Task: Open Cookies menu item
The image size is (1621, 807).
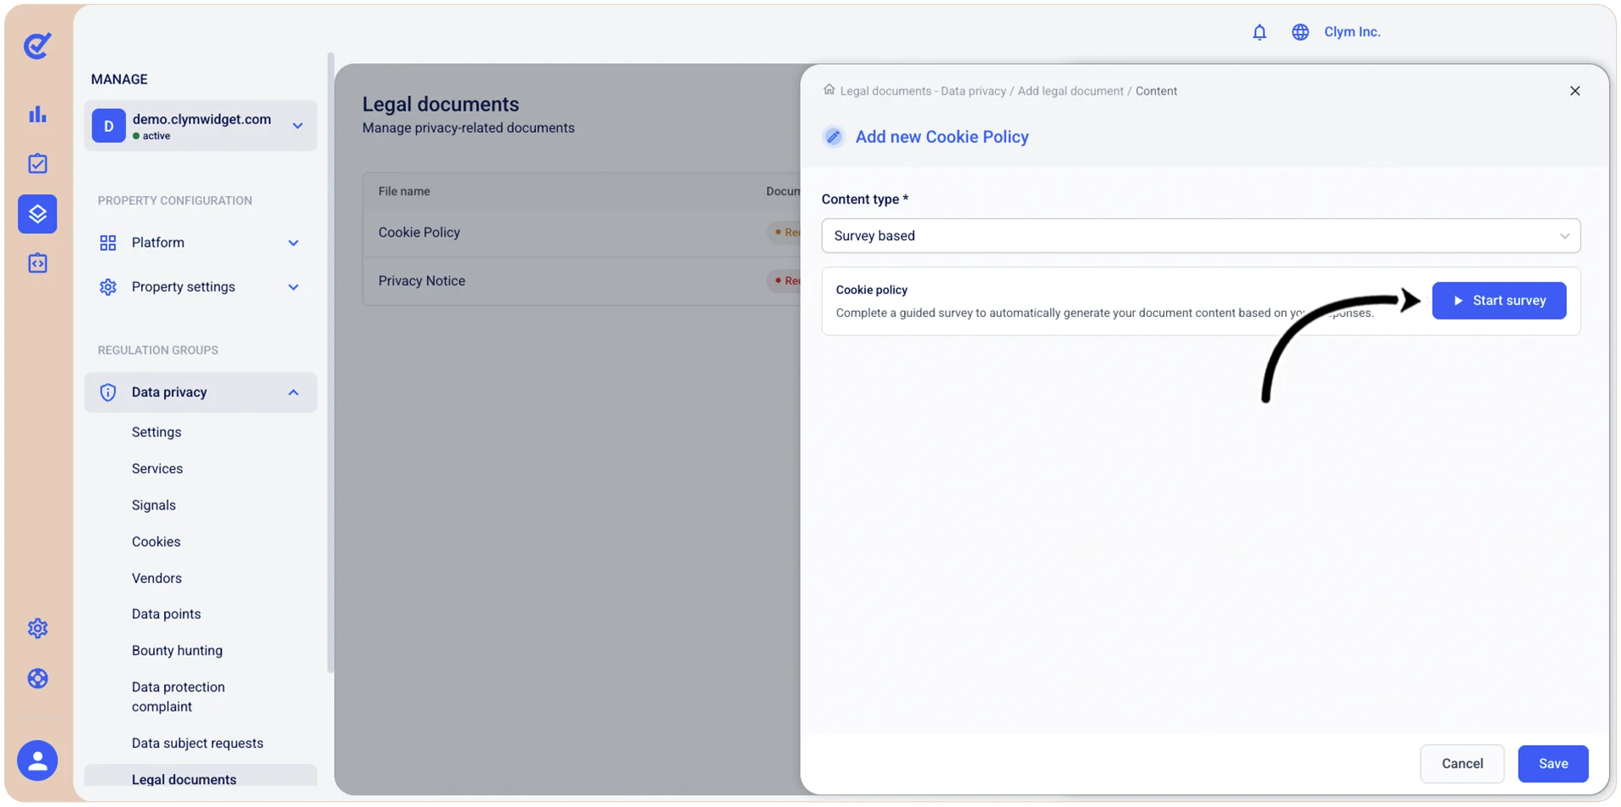Action: click(156, 542)
